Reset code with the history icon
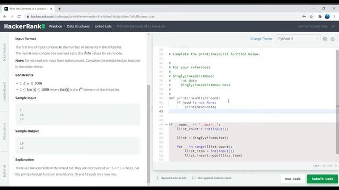 pos(325,39)
